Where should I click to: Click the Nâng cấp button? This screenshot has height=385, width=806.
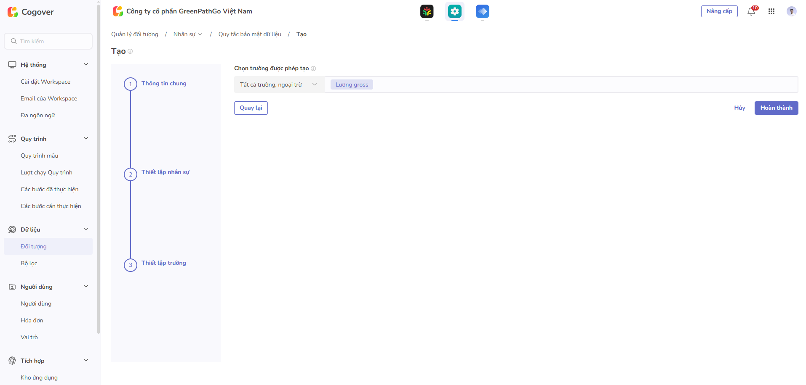pos(719,11)
